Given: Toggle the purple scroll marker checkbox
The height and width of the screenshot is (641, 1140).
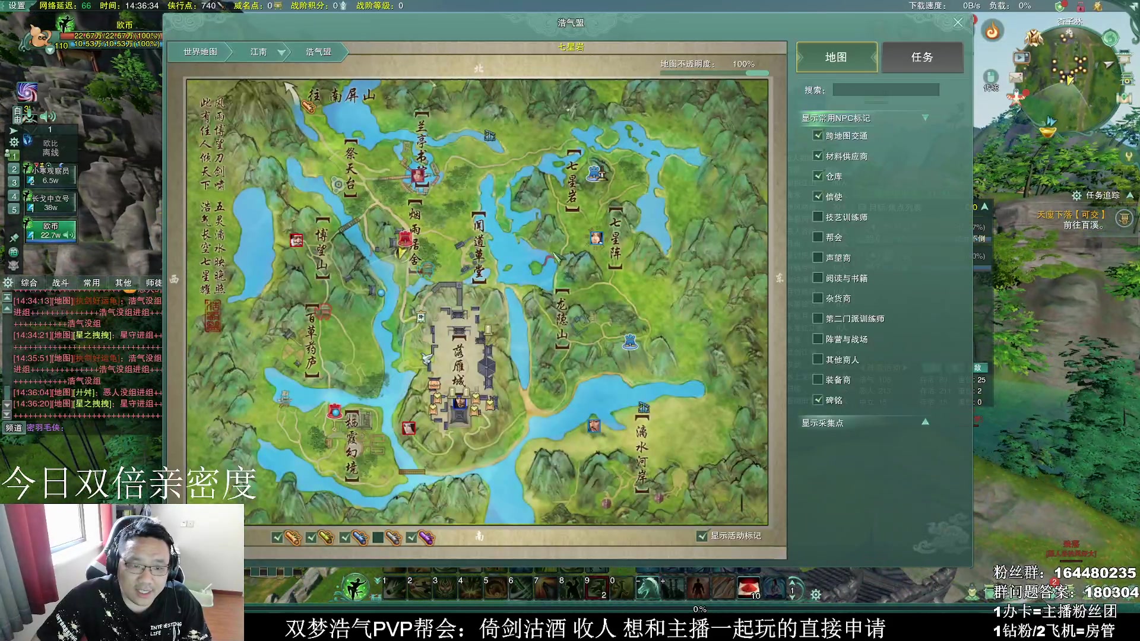Looking at the screenshot, I should [411, 538].
